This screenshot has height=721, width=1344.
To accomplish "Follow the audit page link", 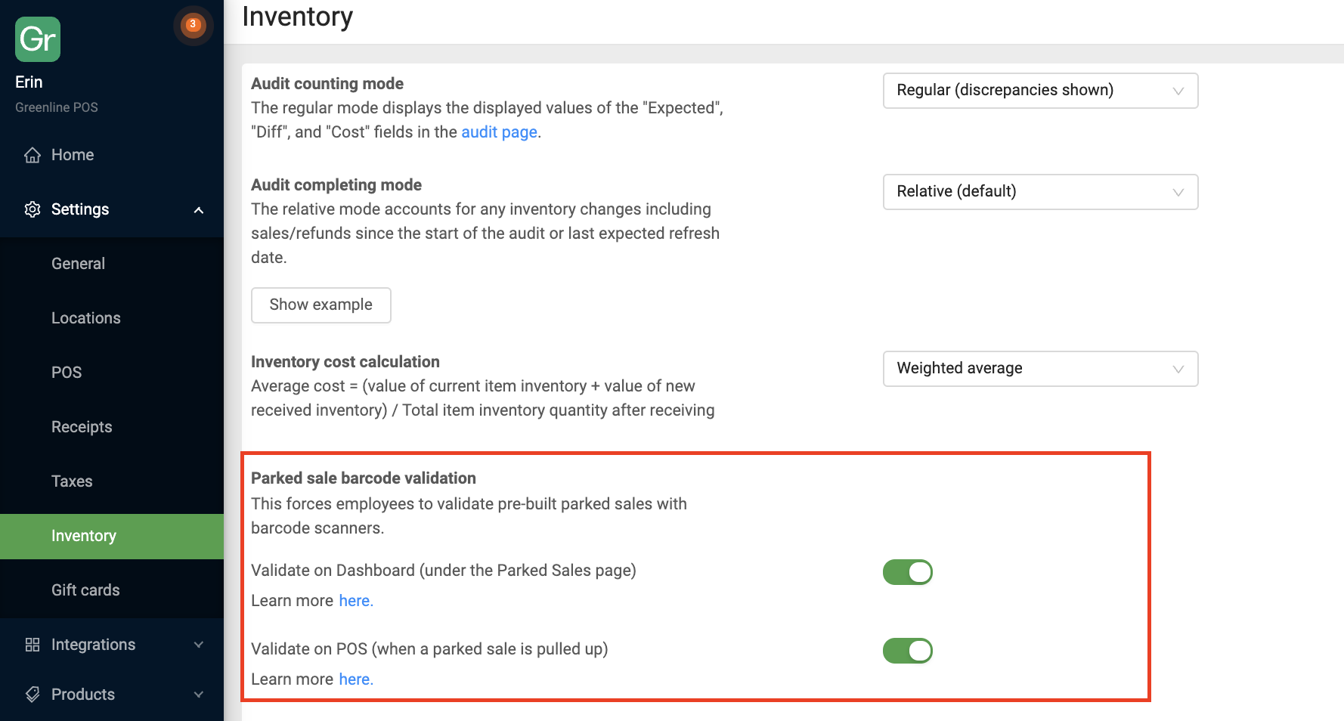I will pos(499,132).
